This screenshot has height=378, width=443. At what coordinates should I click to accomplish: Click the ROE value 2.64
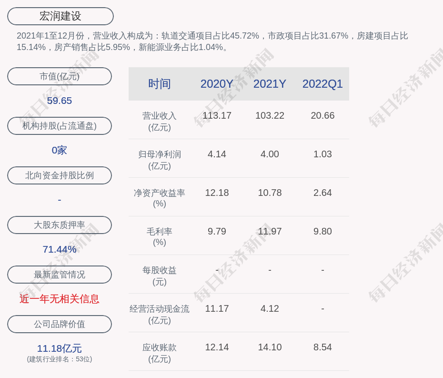(x=322, y=193)
